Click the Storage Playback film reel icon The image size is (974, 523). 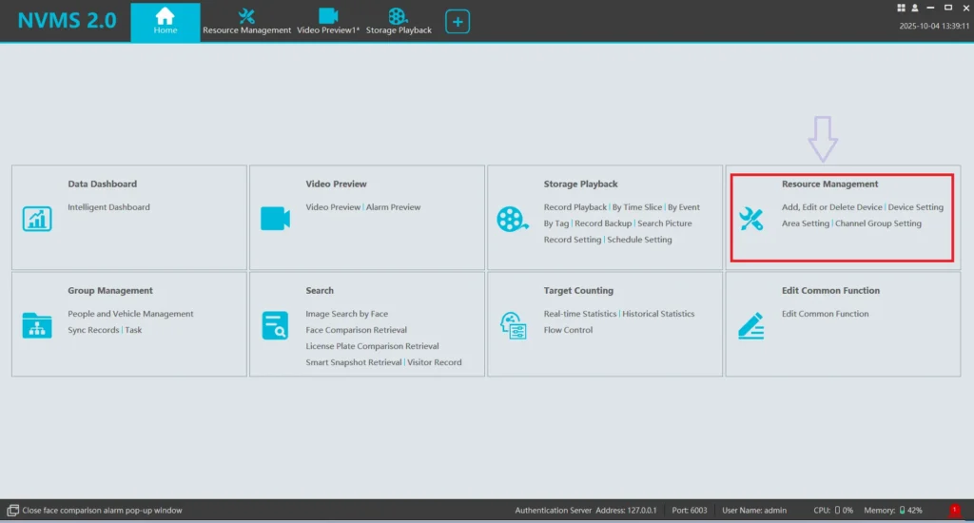(x=512, y=219)
